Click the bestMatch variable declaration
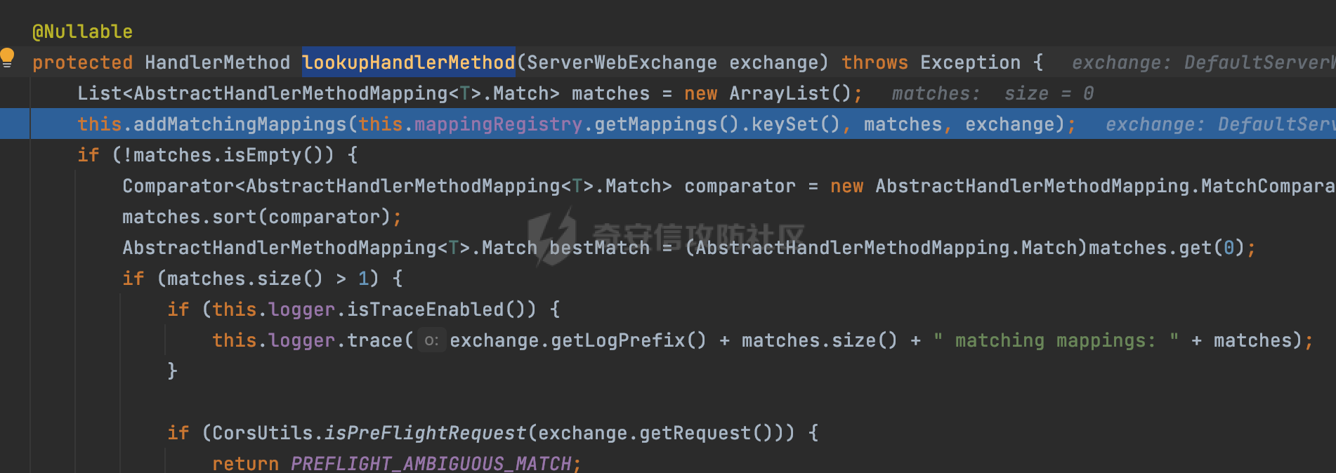This screenshot has height=473, width=1336. click(x=599, y=248)
